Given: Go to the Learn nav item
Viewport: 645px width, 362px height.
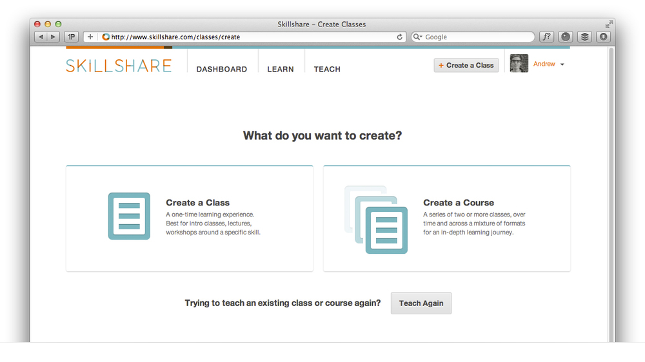Looking at the screenshot, I should pyautogui.click(x=281, y=70).
